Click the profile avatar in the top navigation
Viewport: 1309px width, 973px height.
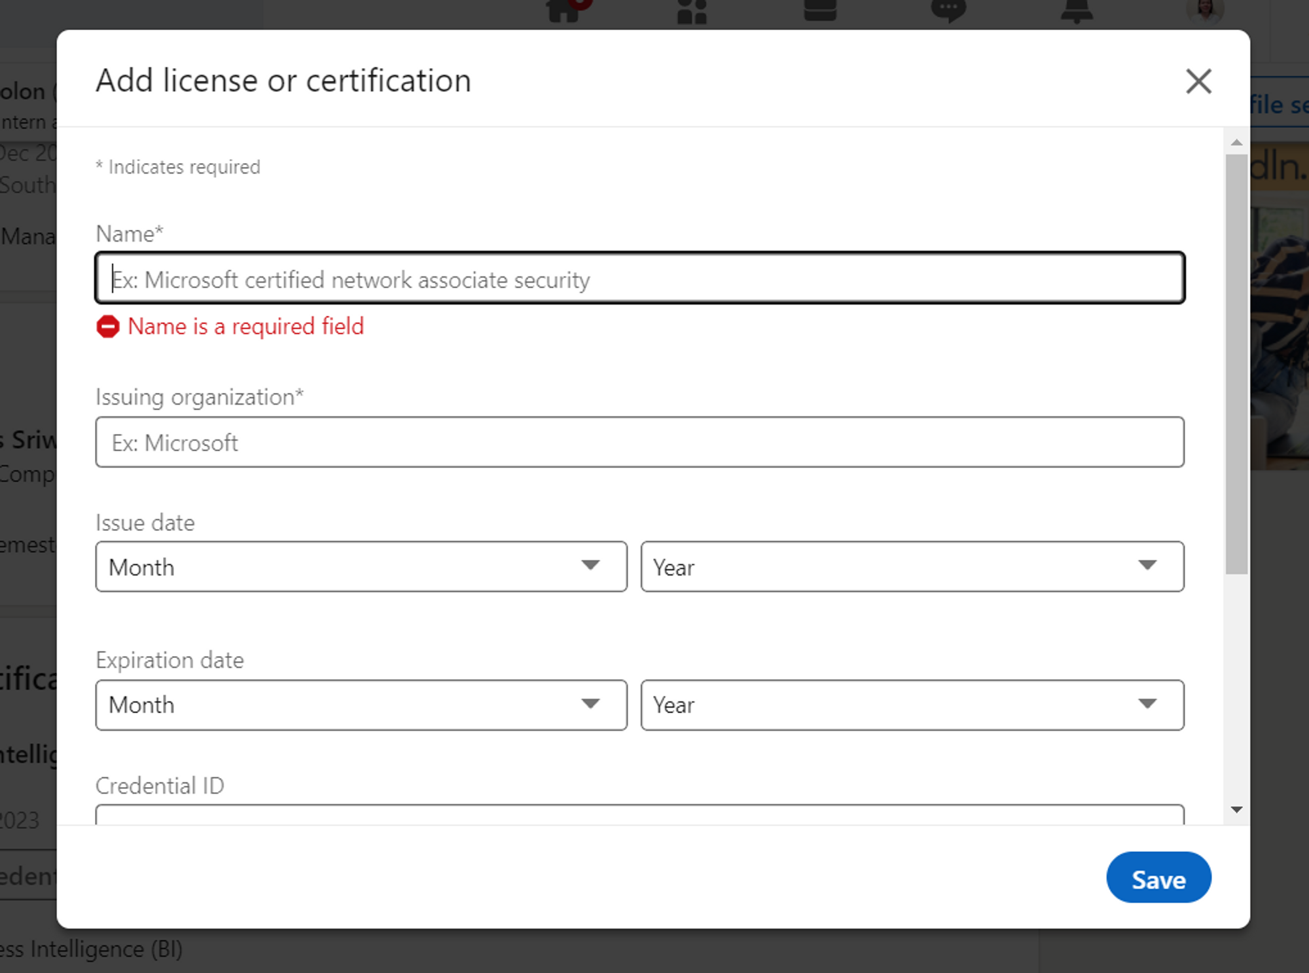[1205, 10]
